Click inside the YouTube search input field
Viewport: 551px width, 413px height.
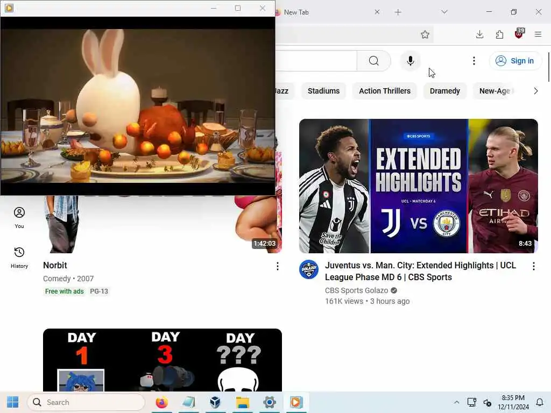(x=316, y=61)
